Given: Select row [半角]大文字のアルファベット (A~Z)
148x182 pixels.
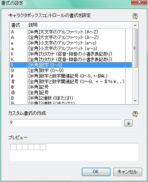Looking at the screenshot, I should (x=71, y=32).
